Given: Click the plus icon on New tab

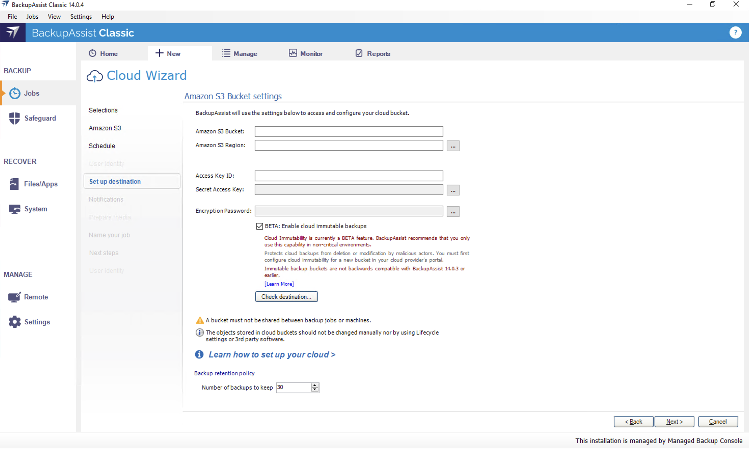Looking at the screenshot, I should 159,53.
